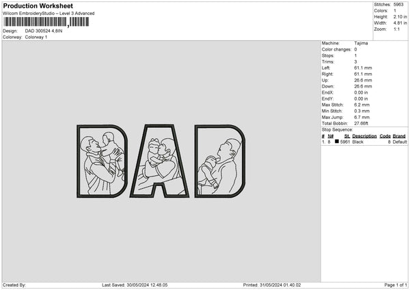Screen dimensions: 410x290
Task: Click the Height value "2.10 in"
Action: [x=400, y=16]
